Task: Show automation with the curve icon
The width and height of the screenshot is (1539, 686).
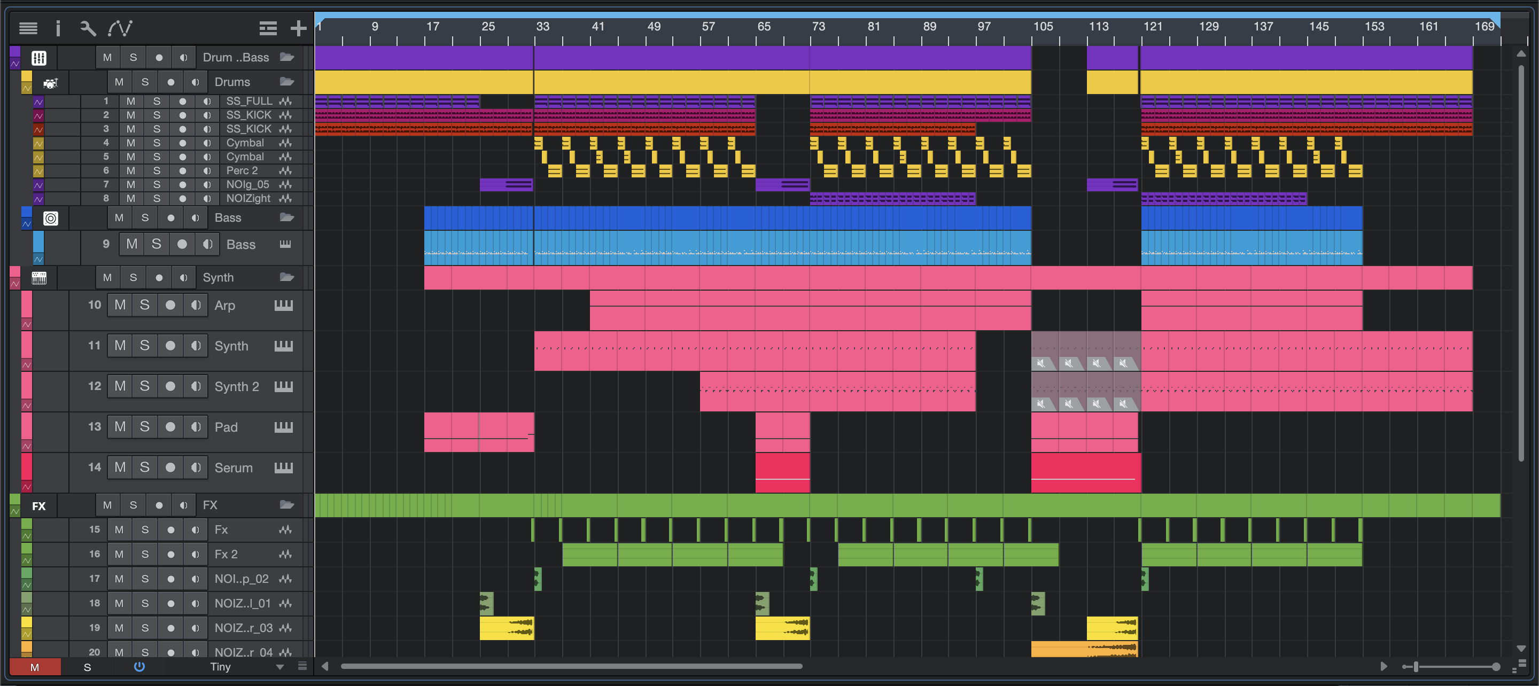Action: coord(120,27)
